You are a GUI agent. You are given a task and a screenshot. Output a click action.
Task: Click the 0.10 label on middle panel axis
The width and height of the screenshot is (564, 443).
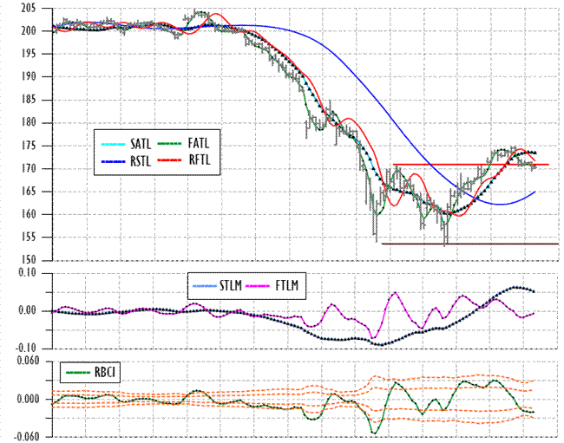pyautogui.click(x=26, y=273)
